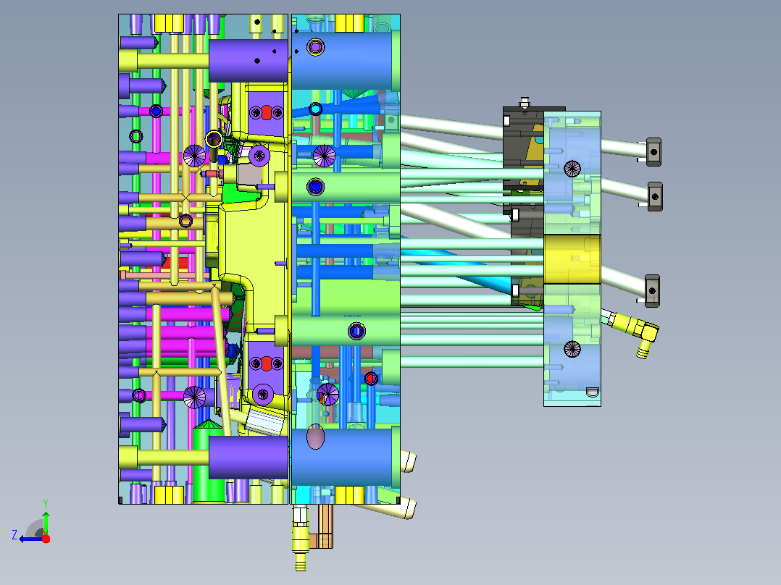This screenshot has width=781, height=585.
Task: Select the yellow cylinder in the translucent plate
Action: 572,259
